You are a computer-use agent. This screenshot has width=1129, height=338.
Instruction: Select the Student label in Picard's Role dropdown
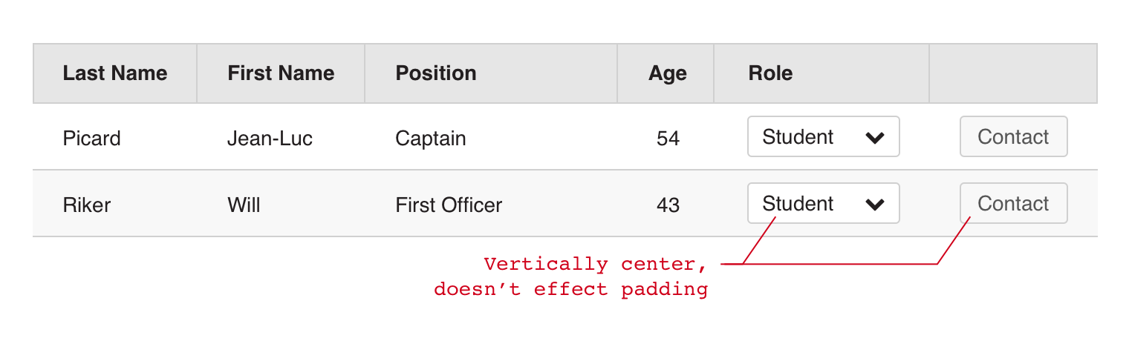798,137
